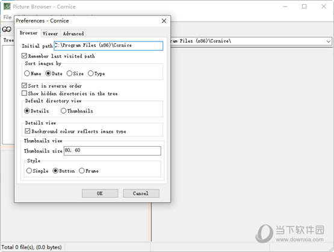Select Button thumbnail style
Image resolution: width=334 pixels, height=252 pixels.
(64, 171)
